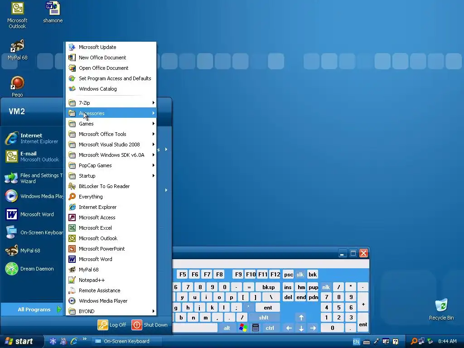Click the Shut Down button

coord(150,325)
